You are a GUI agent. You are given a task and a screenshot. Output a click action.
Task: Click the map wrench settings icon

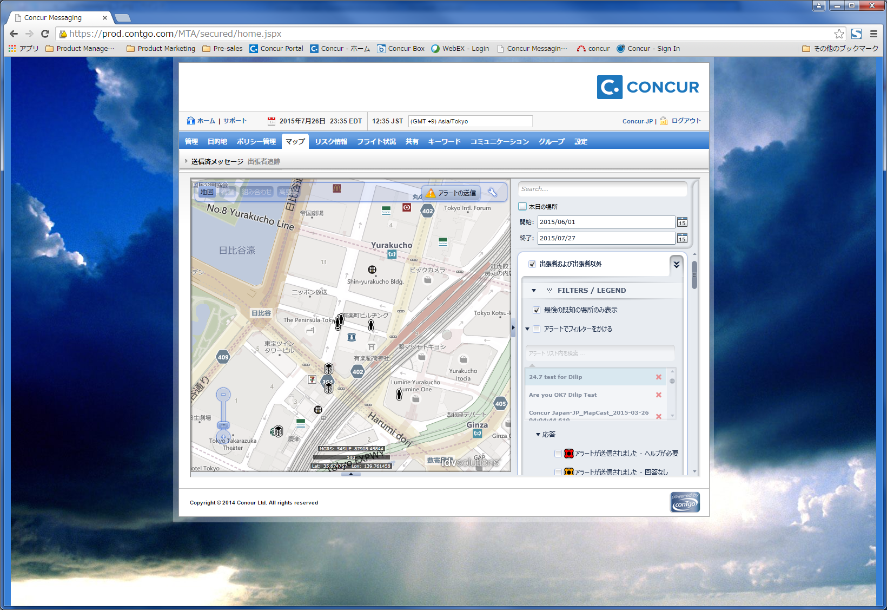[492, 193]
